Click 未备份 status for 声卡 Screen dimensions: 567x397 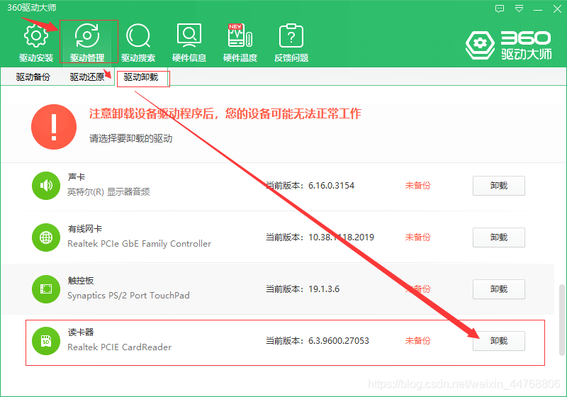click(x=417, y=186)
